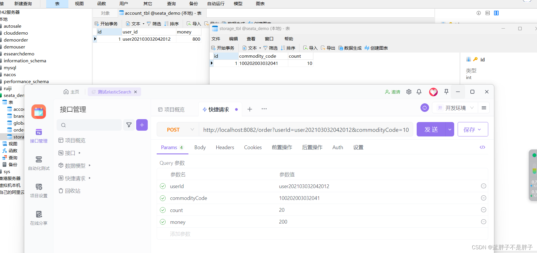Screen dimensions: 537x253
Task: Switch to the Headers tab
Action: (x=225, y=147)
